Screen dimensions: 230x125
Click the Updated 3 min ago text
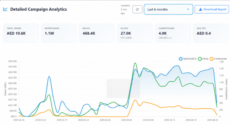point(125,9)
